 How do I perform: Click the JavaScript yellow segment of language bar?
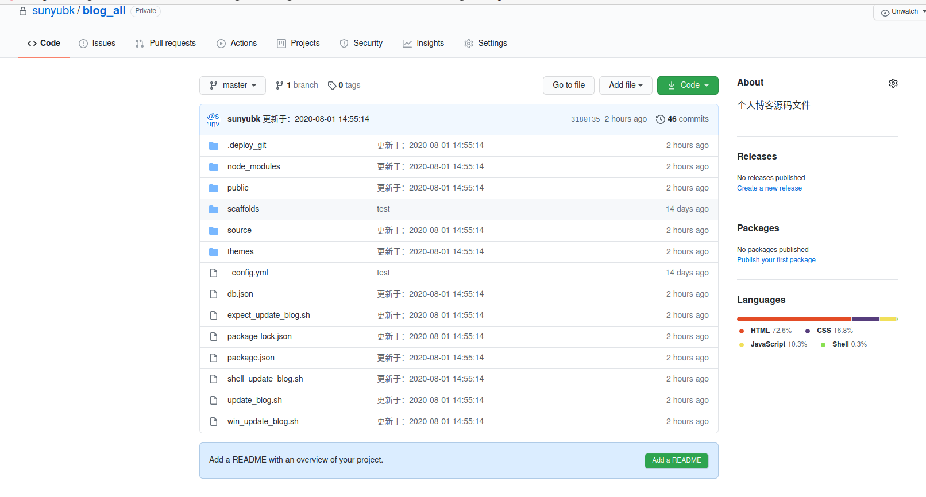point(888,319)
